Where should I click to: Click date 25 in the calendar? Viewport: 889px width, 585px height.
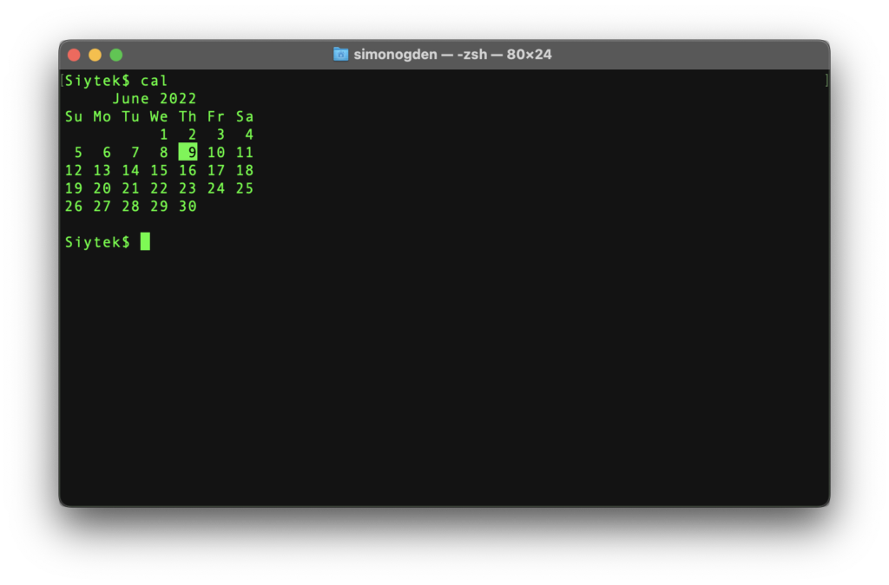click(x=244, y=188)
